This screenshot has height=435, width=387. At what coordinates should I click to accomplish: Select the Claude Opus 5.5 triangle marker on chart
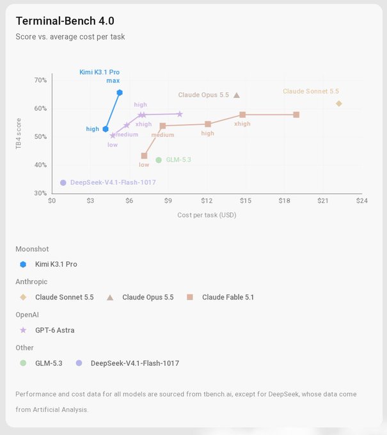(237, 95)
